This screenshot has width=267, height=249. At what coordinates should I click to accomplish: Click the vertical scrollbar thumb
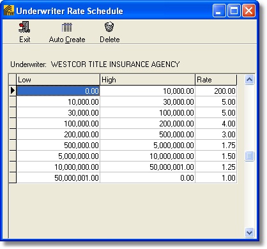pos(249,156)
